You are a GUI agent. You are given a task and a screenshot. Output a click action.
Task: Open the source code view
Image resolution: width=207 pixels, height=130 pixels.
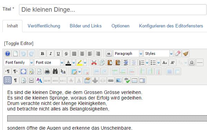[39, 71]
